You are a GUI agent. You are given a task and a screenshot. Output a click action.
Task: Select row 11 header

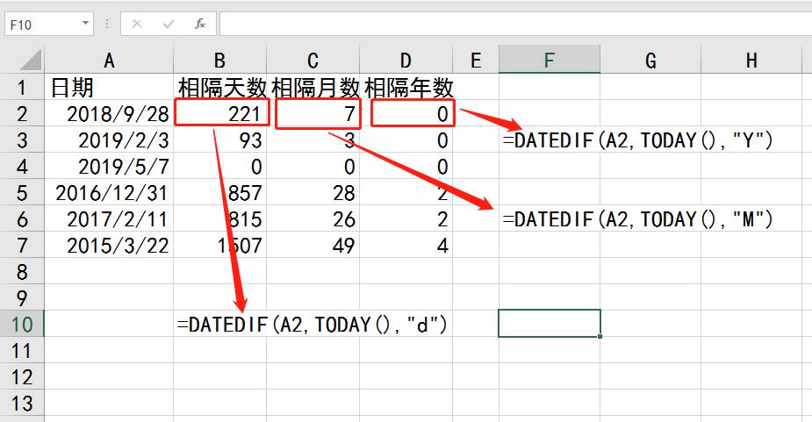[22, 351]
